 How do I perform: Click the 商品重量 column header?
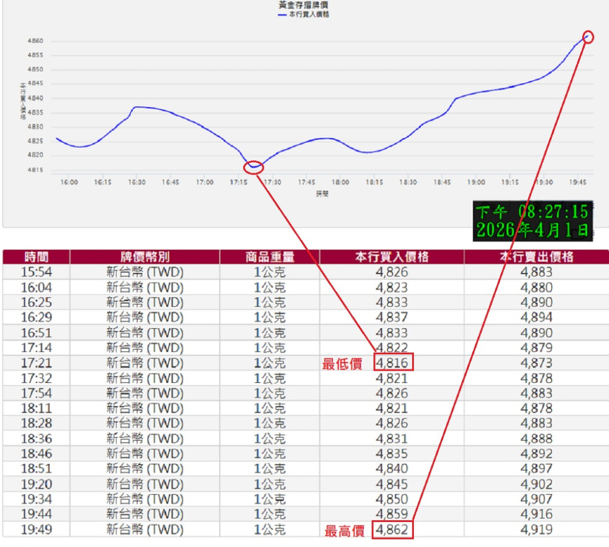[269, 257]
